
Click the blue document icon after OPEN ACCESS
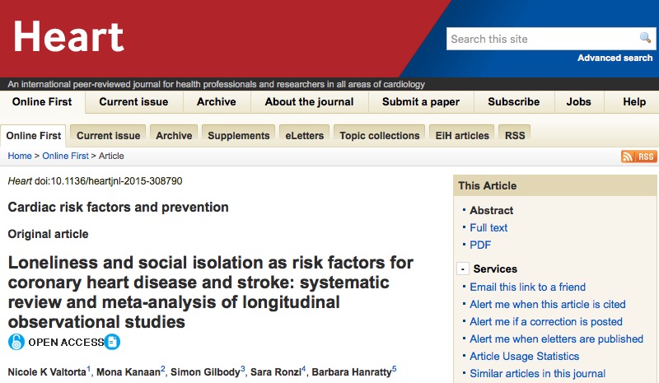click(112, 342)
